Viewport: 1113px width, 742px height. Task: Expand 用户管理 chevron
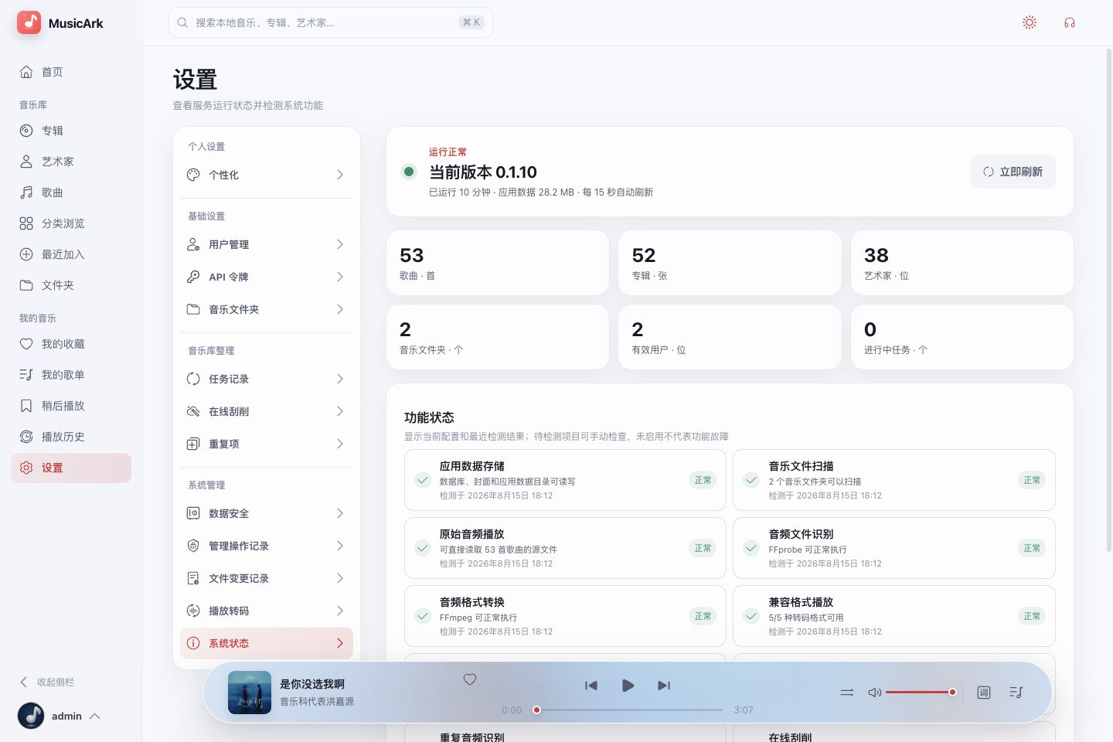coord(340,244)
